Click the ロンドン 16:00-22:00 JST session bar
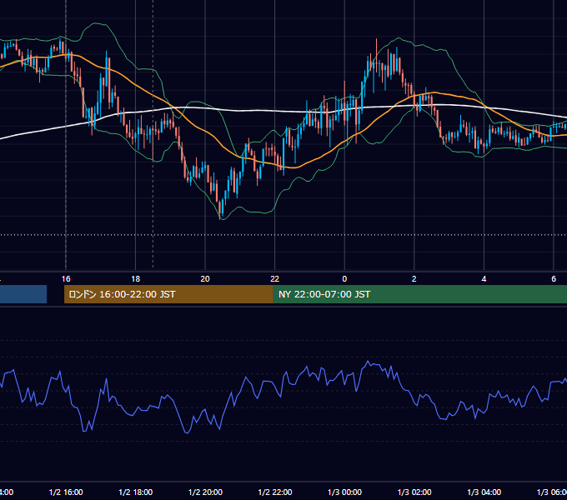Image resolution: width=567 pixels, height=500 pixels. 168,294
